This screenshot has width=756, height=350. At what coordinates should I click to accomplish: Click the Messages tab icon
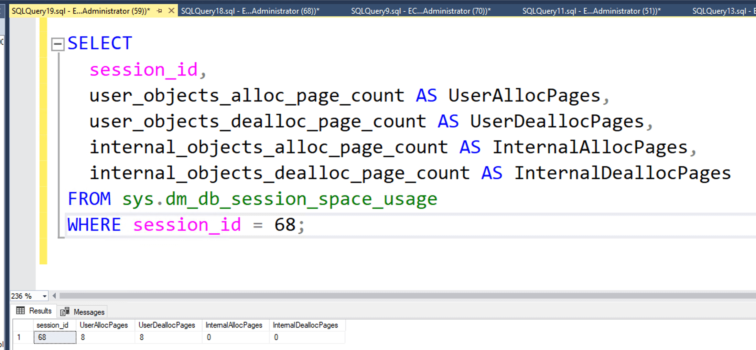(65, 312)
